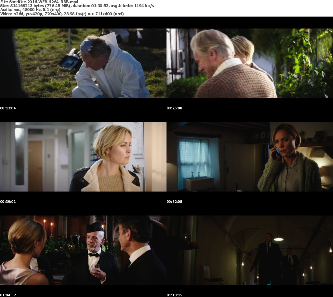
Task: Click the 01:04:57 timestamp
Action: pos(8,295)
